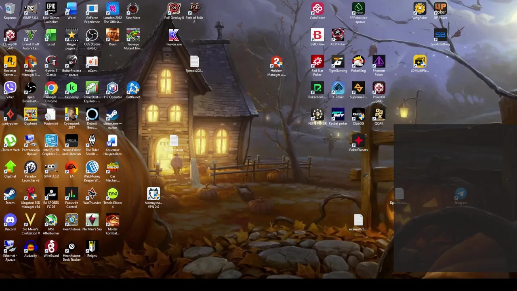The width and height of the screenshot is (517, 291).
Task: Select the Excel desktop icon
Action: click(51, 38)
